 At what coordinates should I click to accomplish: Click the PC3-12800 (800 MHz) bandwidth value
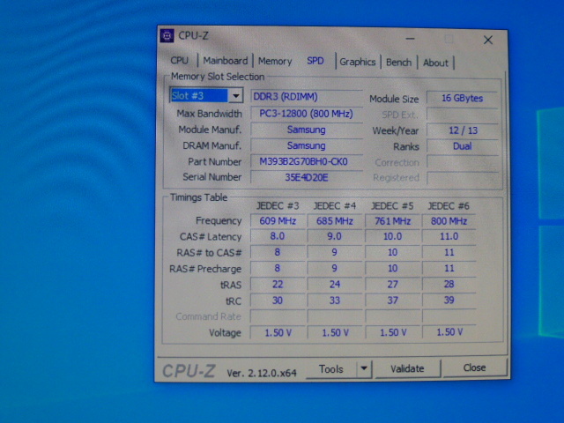tap(306, 114)
